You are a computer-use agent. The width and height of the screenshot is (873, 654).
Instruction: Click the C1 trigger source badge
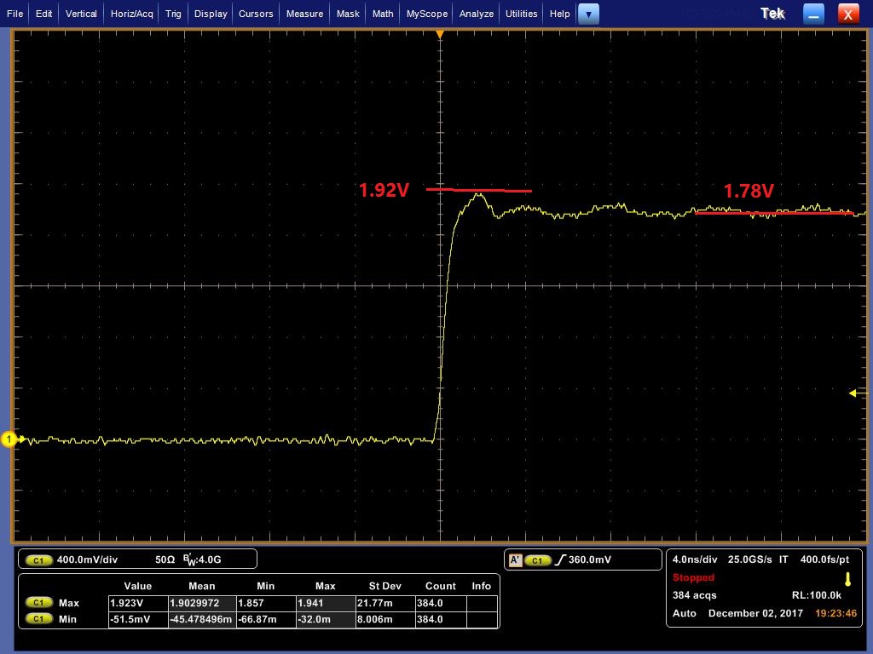[537, 560]
